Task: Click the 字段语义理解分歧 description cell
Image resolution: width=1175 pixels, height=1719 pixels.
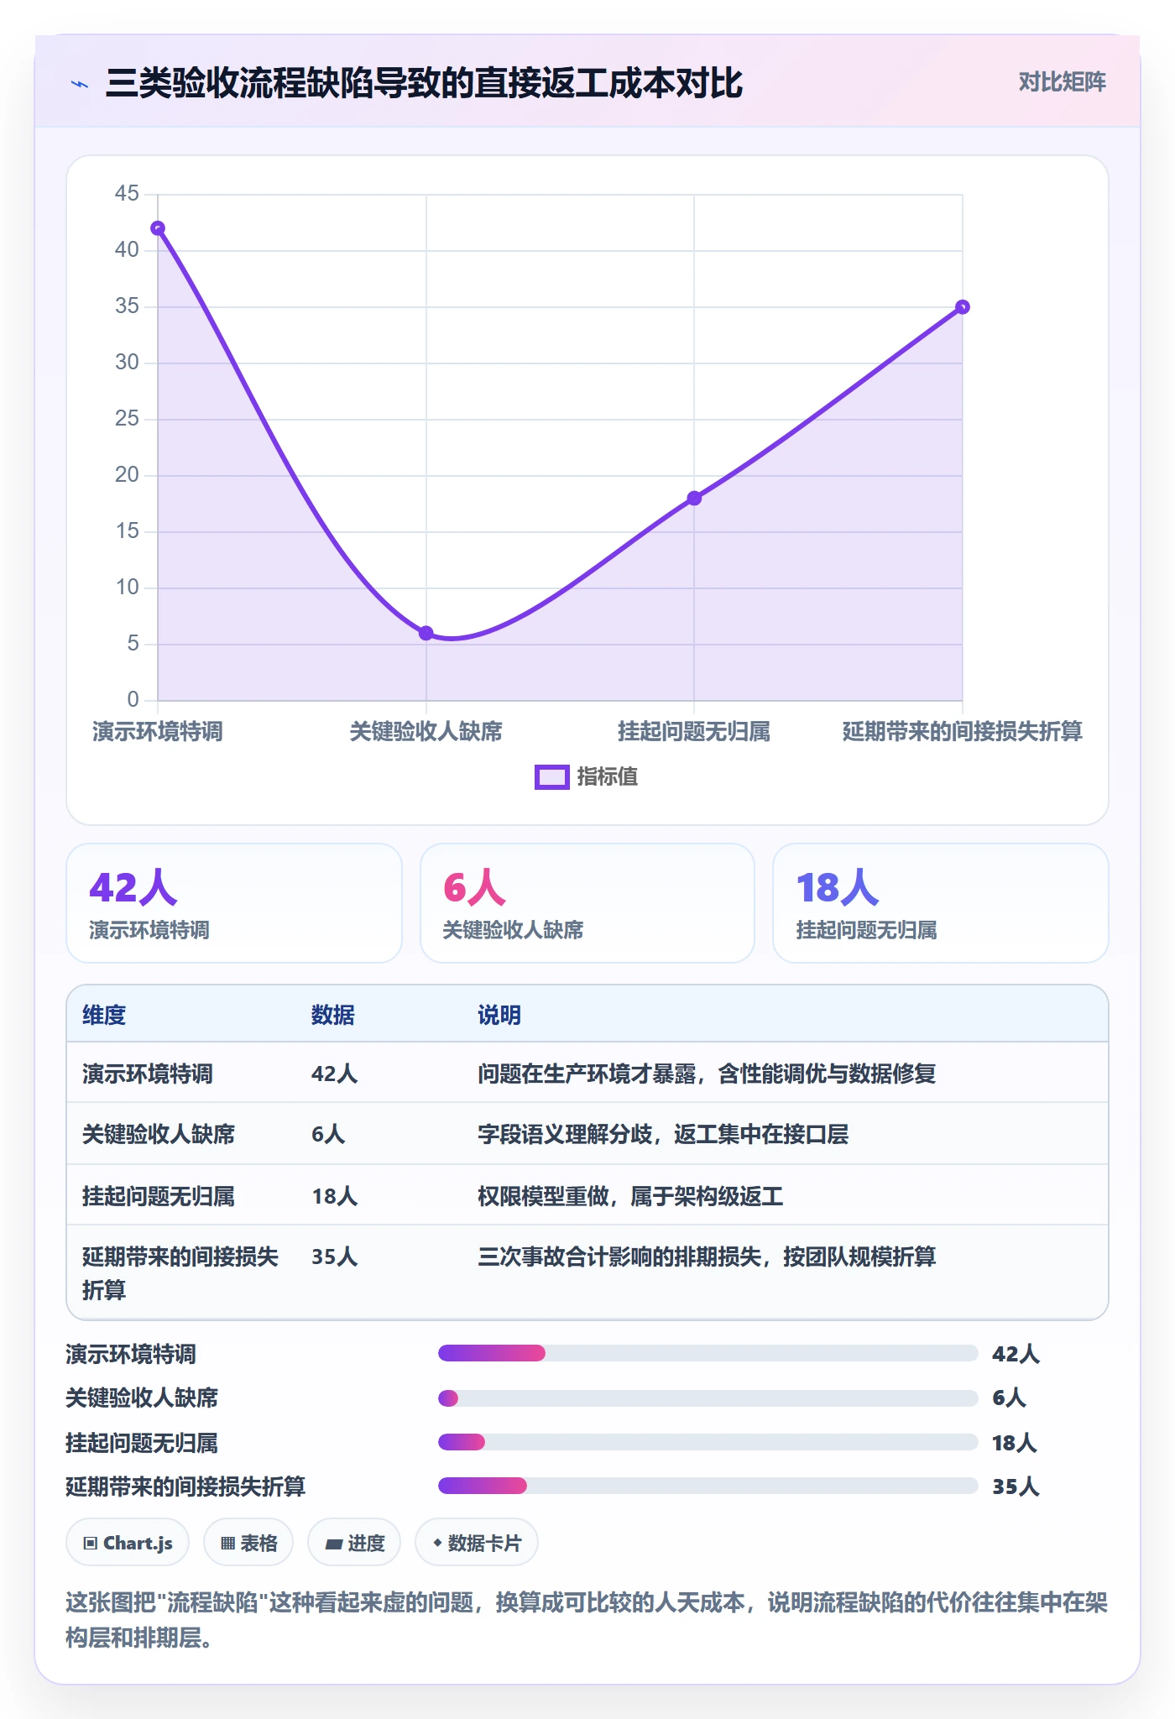Action: pos(663,1135)
